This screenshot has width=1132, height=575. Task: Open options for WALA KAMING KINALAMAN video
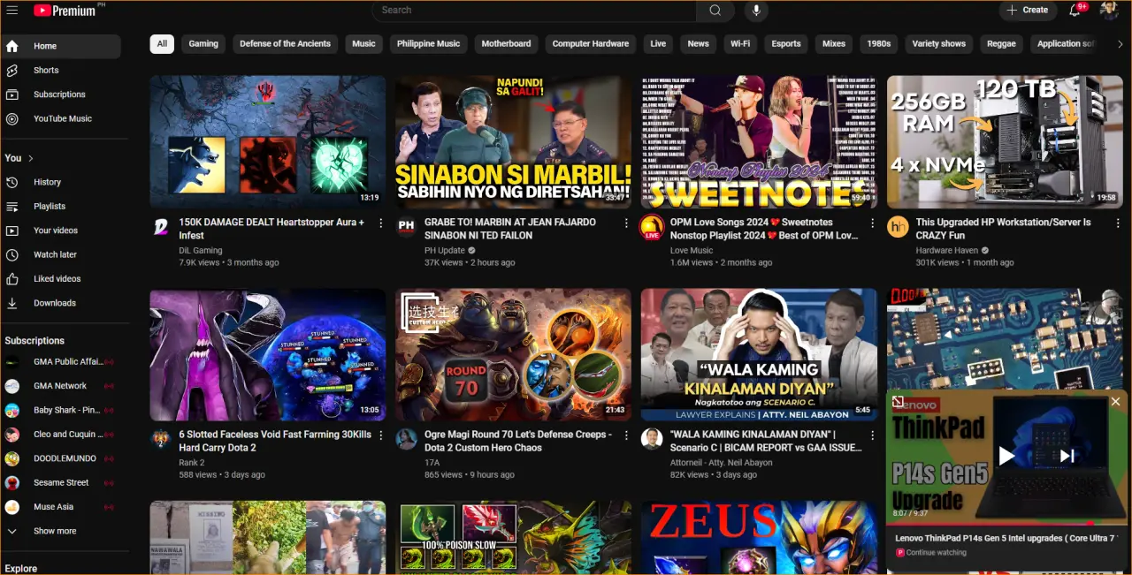(872, 435)
